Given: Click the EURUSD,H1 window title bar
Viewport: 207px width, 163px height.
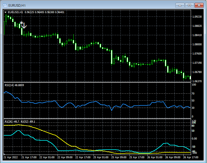Looking at the screenshot, I should pos(84,5).
